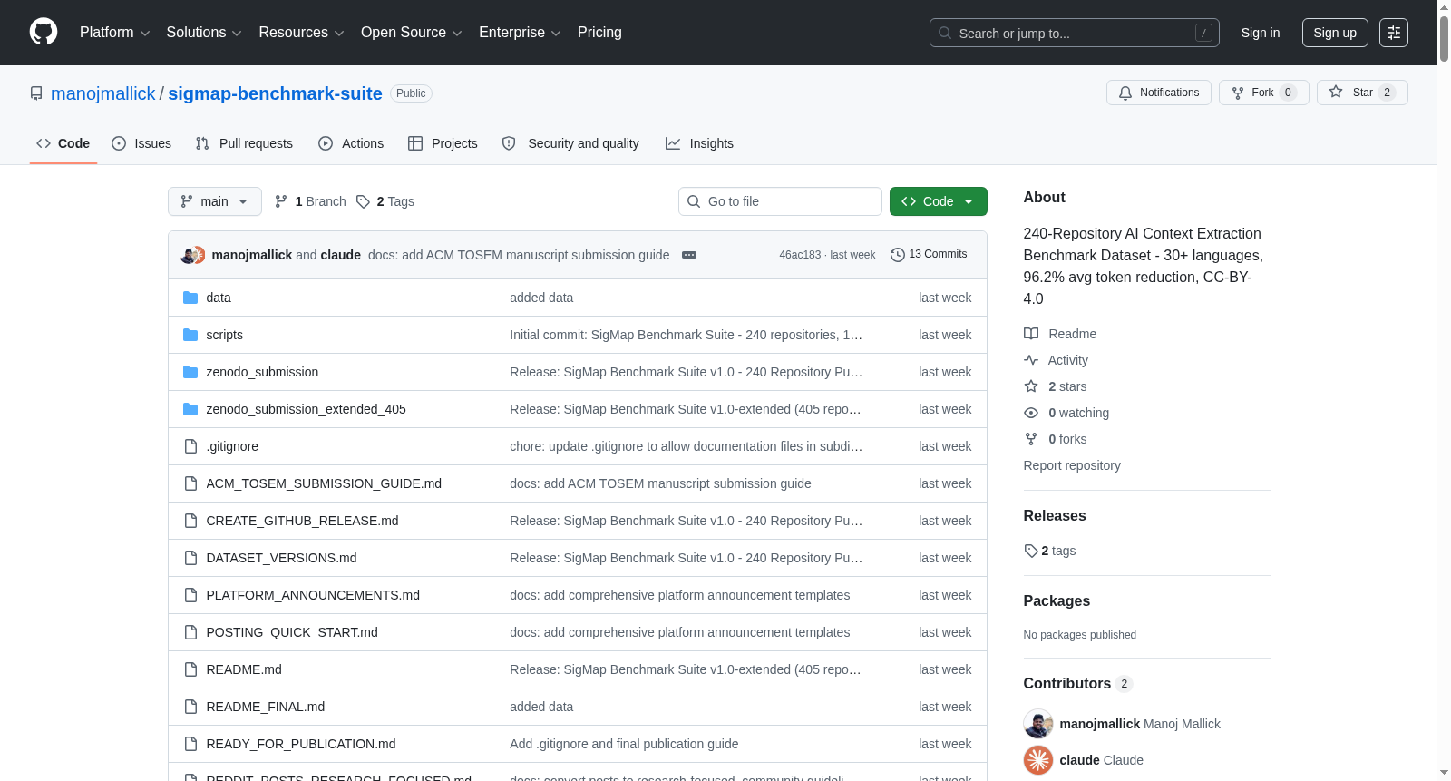Click the PLATFORM_ANNOUNCEMENTS.md file icon

click(190, 595)
